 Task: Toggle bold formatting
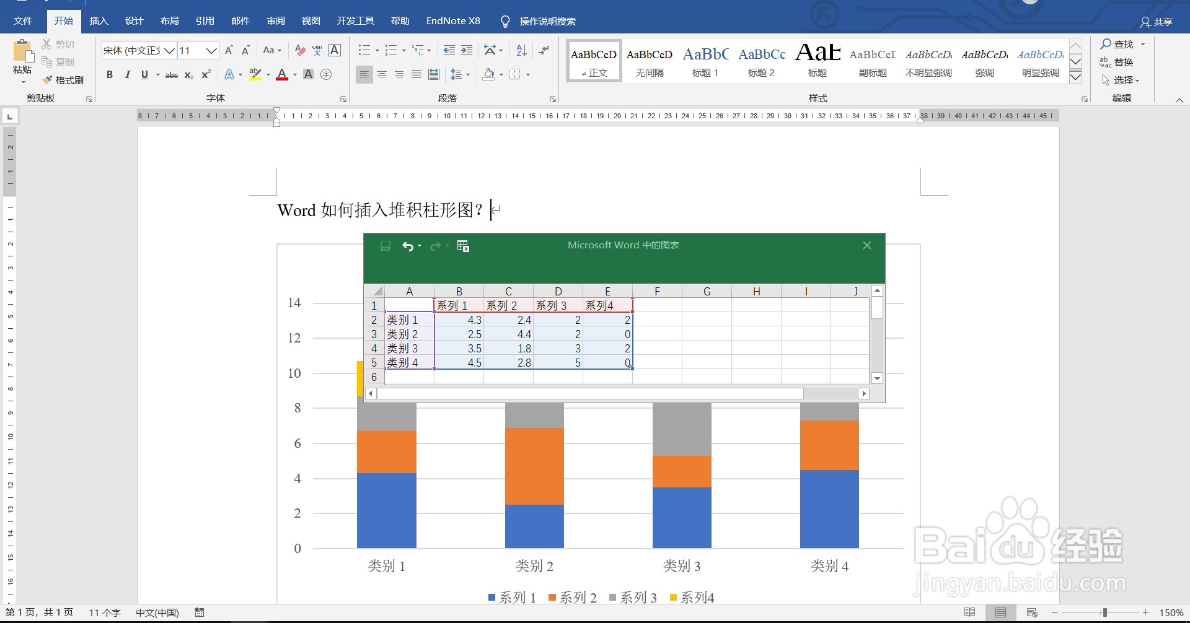(x=110, y=74)
